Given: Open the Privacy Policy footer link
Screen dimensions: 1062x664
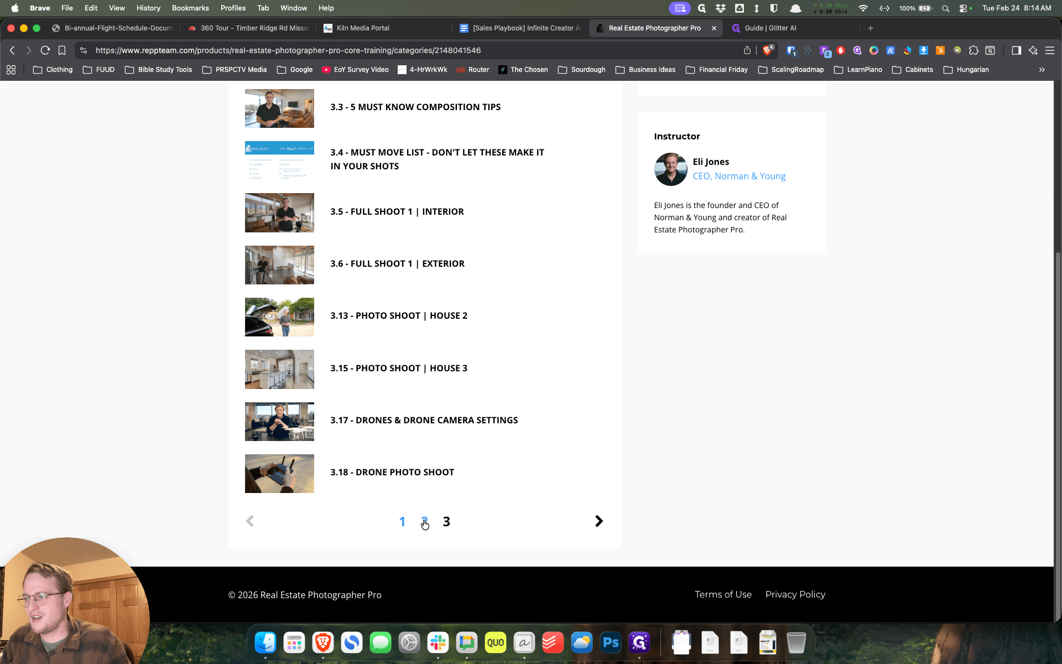Looking at the screenshot, I should [x=795, y=594].
